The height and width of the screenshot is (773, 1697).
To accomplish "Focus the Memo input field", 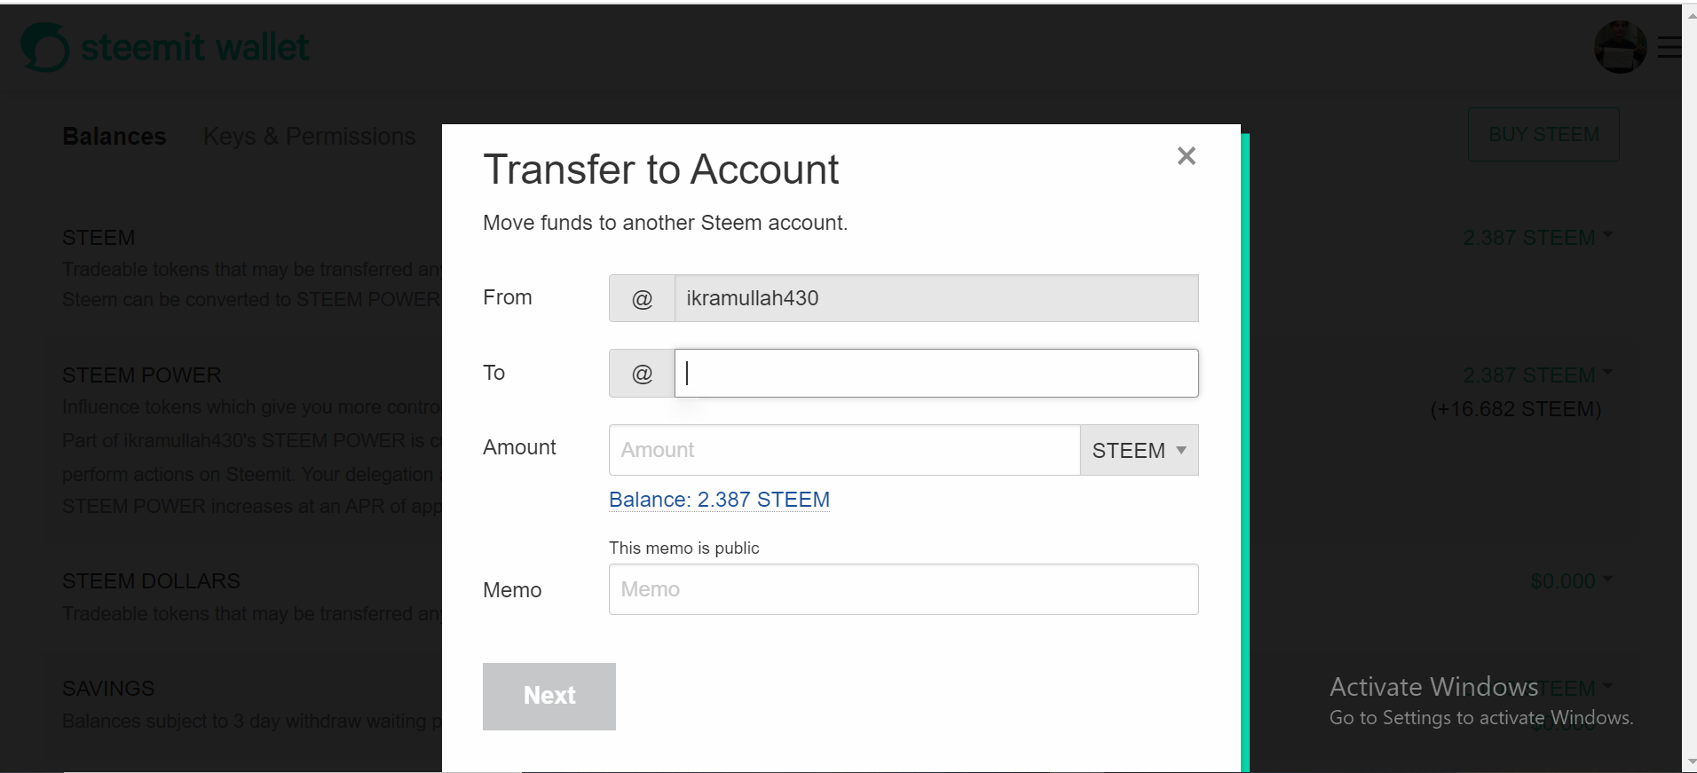I will [x=904, y=589].
